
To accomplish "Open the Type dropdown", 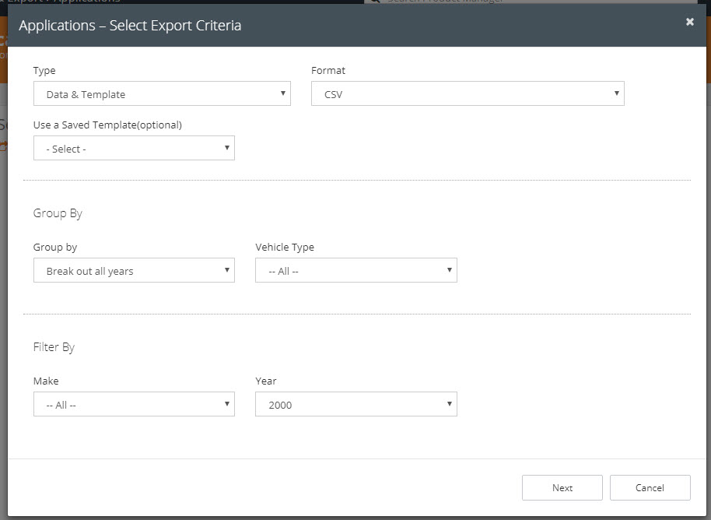I will point(162,94).
